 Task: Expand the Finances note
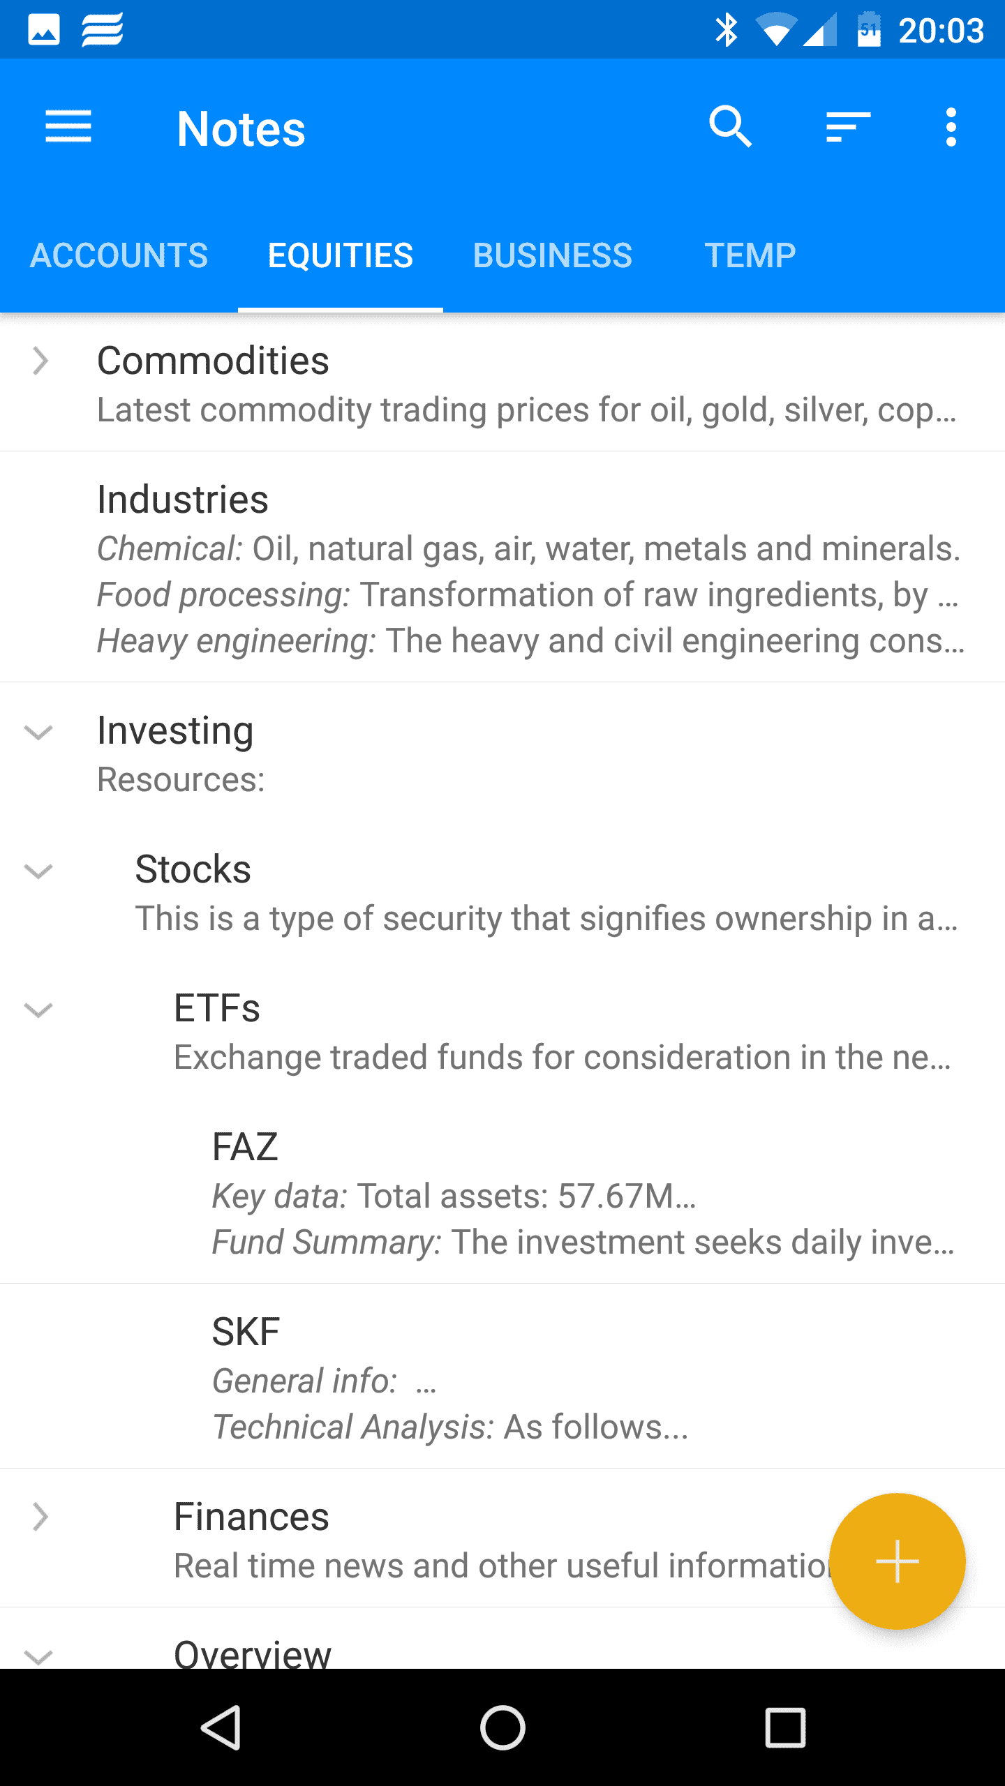pos(40,1517)
